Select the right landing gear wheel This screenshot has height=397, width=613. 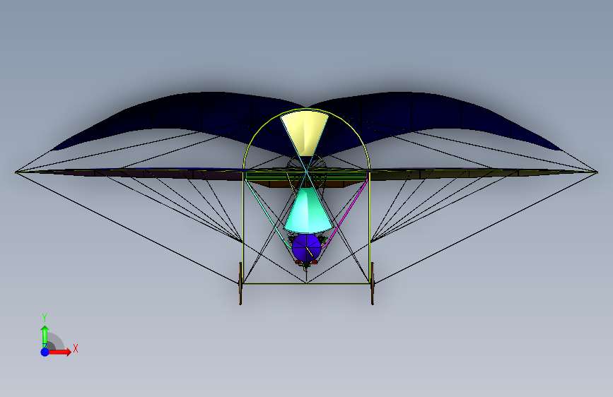click(373, 283)
